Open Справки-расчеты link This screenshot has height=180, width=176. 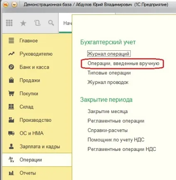pos(108,130)
